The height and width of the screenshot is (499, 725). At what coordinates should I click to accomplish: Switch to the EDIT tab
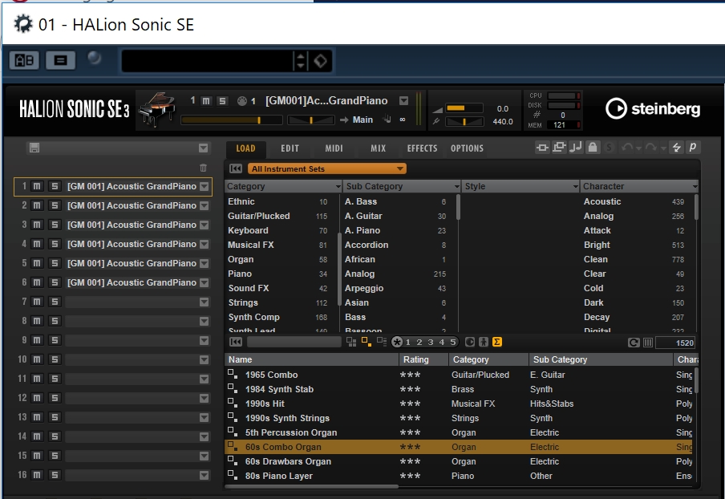(290, 148)
